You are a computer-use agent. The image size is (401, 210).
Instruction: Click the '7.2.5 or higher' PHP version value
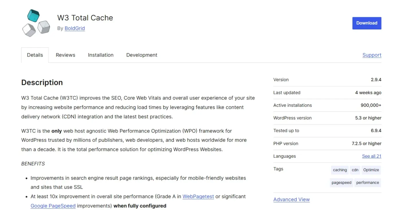(x=367, y=144)
